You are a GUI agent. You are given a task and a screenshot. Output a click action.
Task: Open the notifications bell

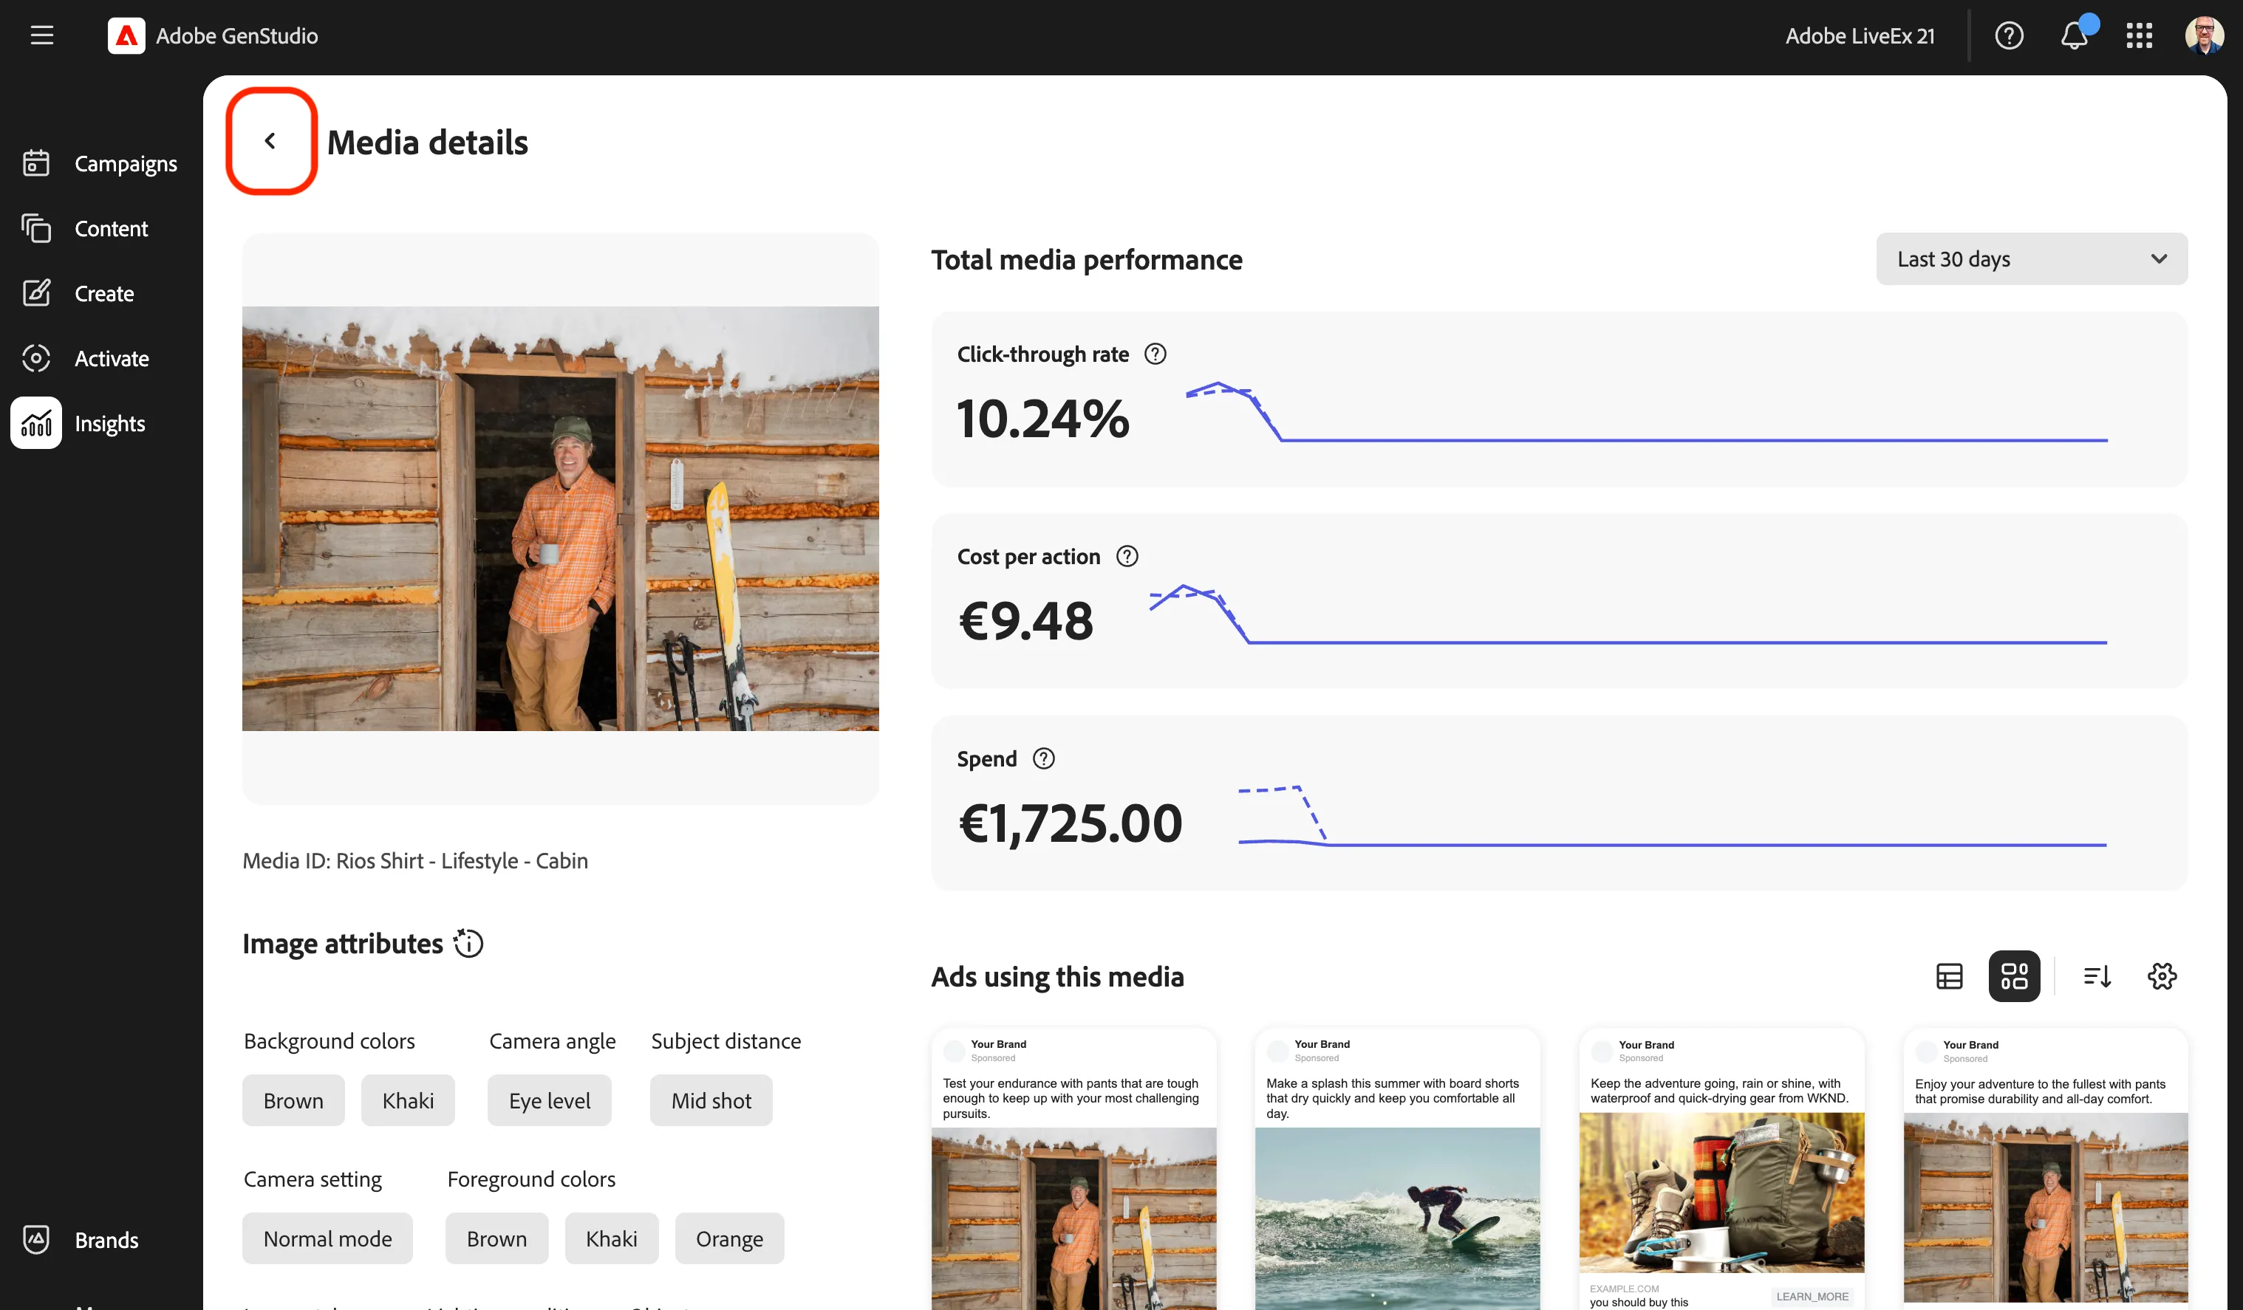click(x=2075, y=35)
